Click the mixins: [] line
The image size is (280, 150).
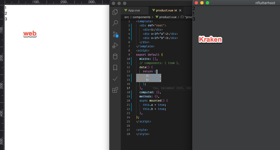148,59
